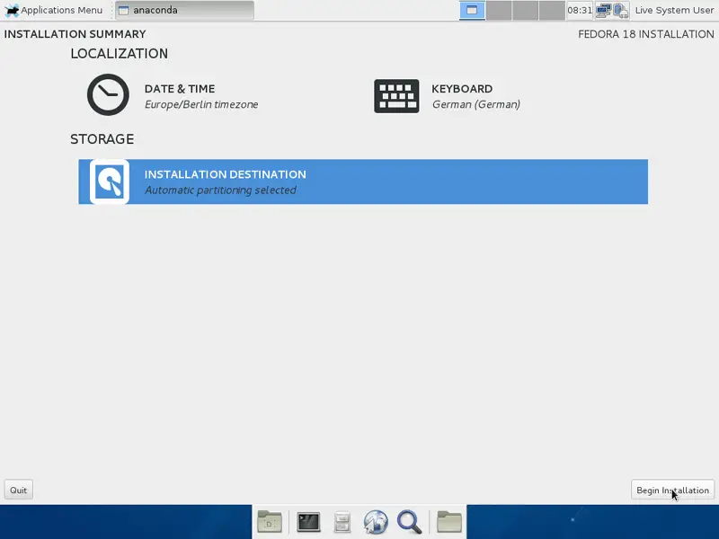Switch to the first workspace
This screenshot has width=719, height=539.
click(x=472, y=10)
